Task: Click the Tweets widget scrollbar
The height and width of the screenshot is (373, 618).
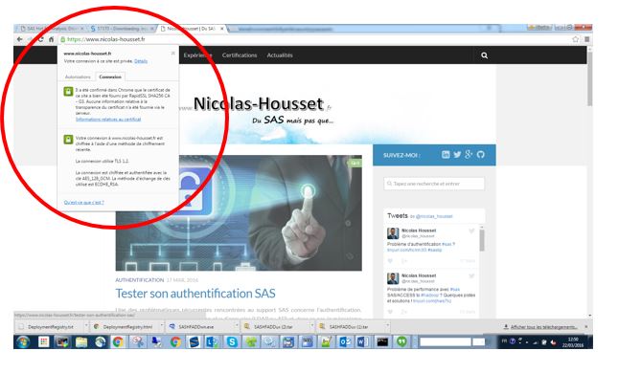Action: click(x=482, y=240)
